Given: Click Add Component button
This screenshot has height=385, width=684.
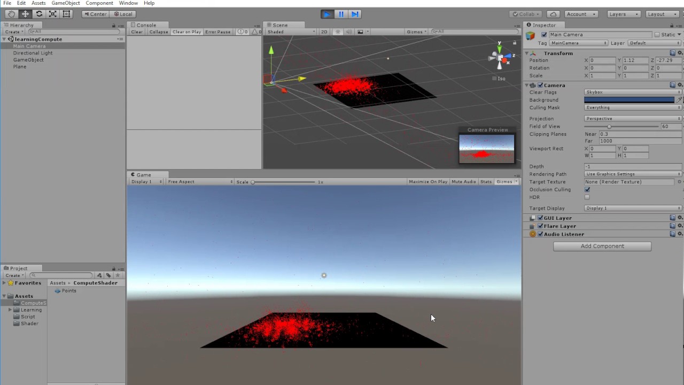Looking at the screenshot, I should click(x=602, y=246).
